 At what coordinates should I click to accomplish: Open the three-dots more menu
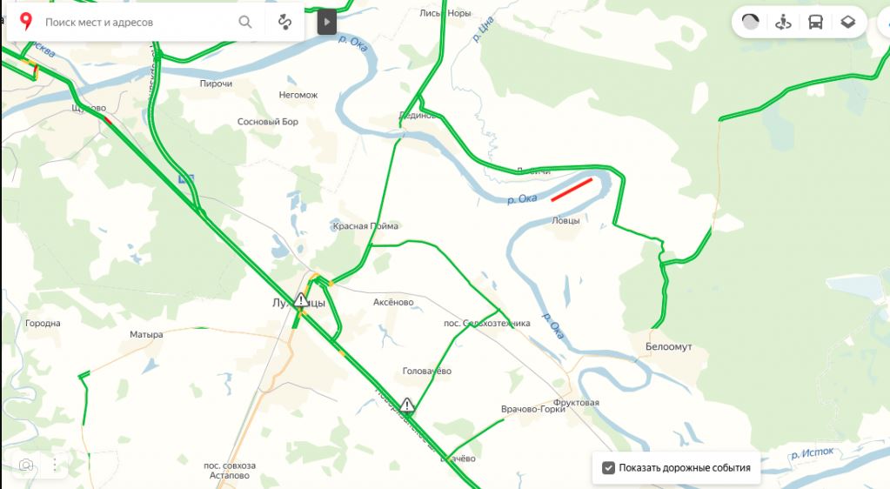[55, 466]
